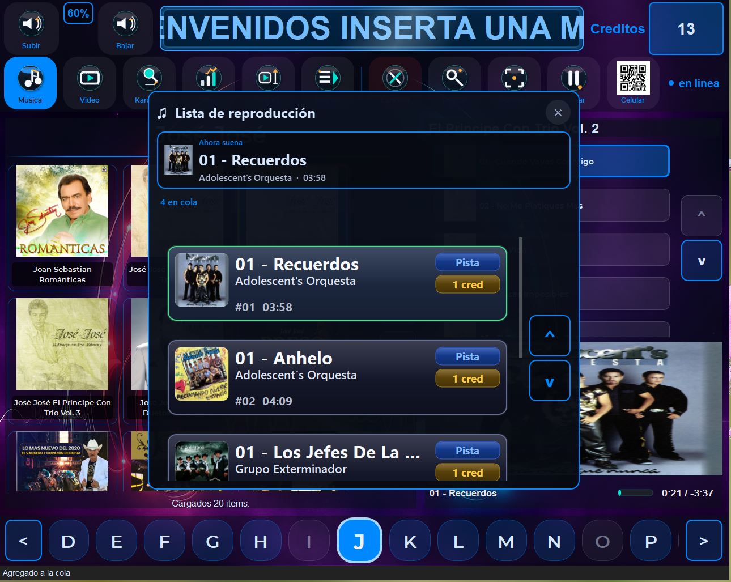Filter albums by letter M
731x582 pixels.
(x=506, y=542)
